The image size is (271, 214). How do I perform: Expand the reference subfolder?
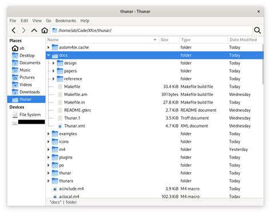point(53,79)
